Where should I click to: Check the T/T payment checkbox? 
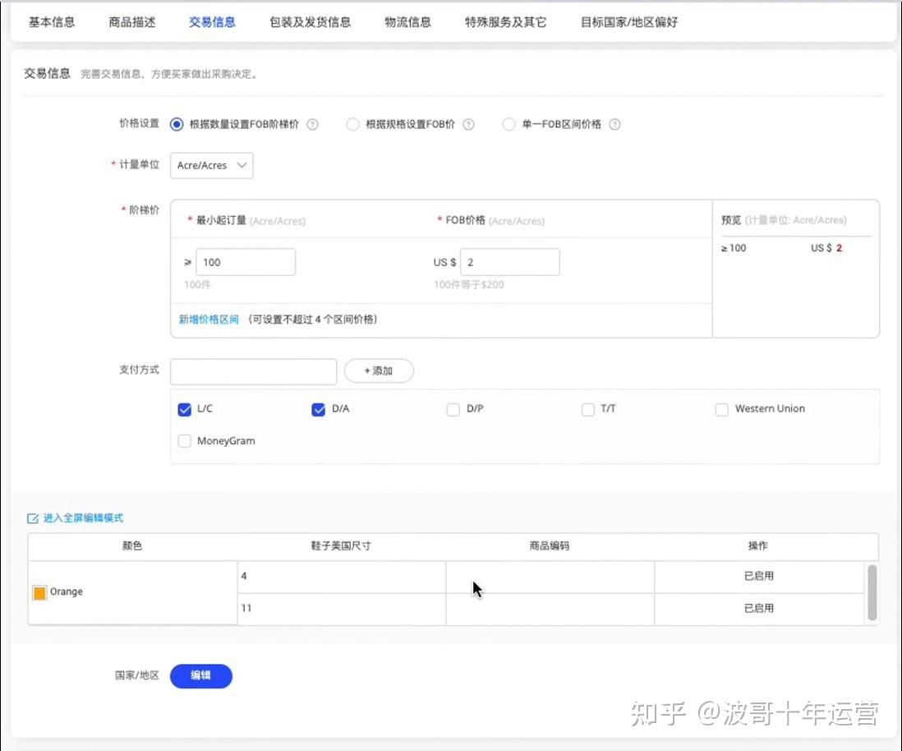588,409
